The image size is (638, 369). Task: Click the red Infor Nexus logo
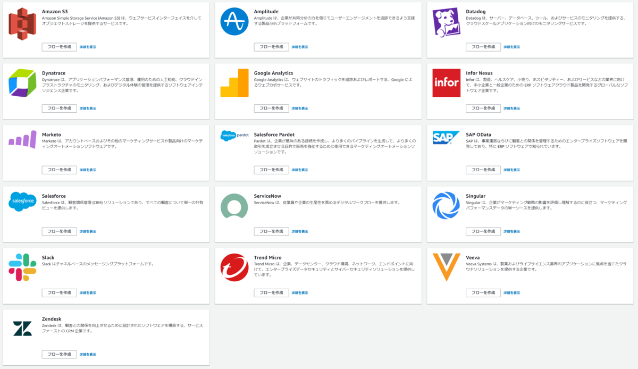[x=447, y=83]
